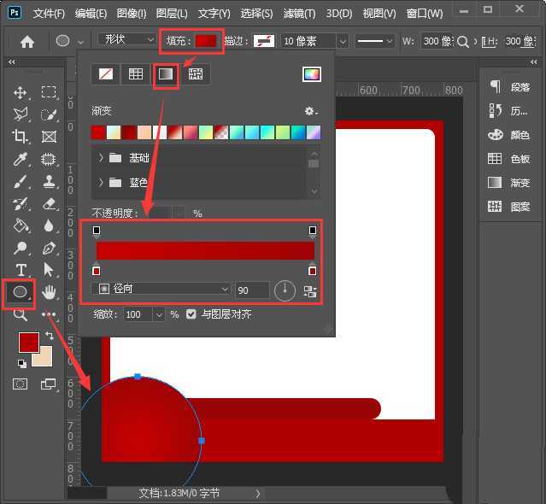This screenshot has height=504, width=546.
Task: Expand the 蓝色 gradient folder
Action: (x=101, y=182)
